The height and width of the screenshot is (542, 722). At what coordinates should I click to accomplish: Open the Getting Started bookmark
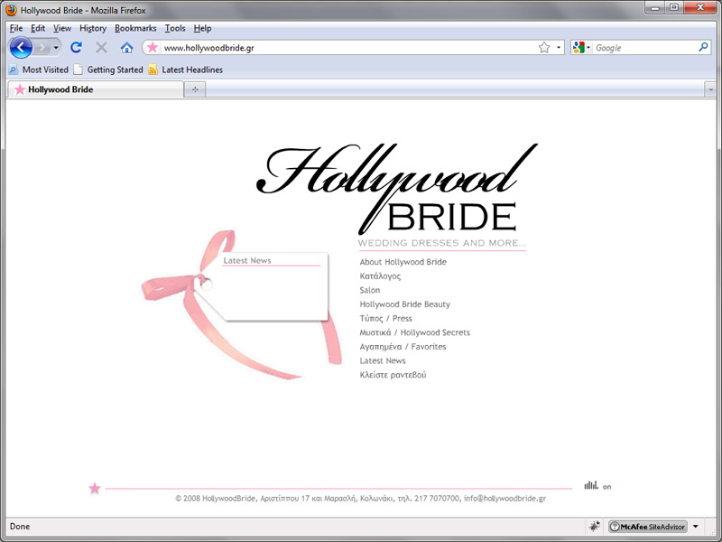point(108,70)
